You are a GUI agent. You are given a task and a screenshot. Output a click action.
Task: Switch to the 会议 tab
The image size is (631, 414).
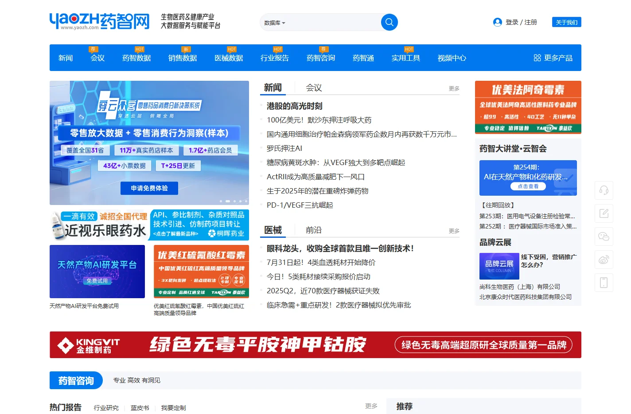pyautogui.click(x=314, y=88)
